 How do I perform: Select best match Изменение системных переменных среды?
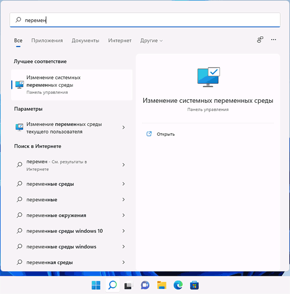pos(72,85)
